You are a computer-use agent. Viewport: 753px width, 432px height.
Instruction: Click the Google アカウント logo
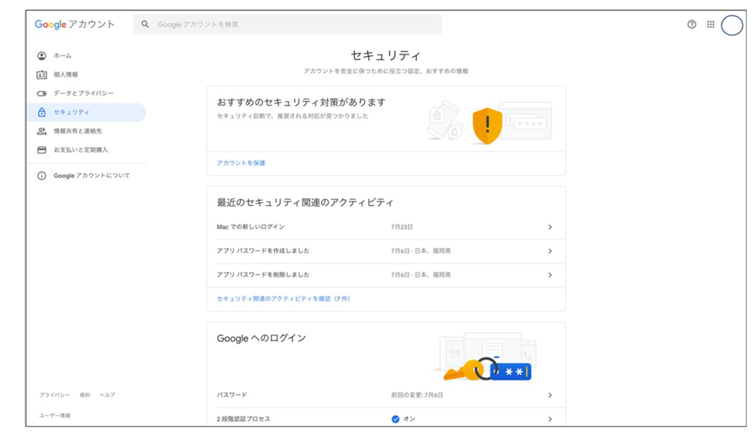click(x=75, y=25)
